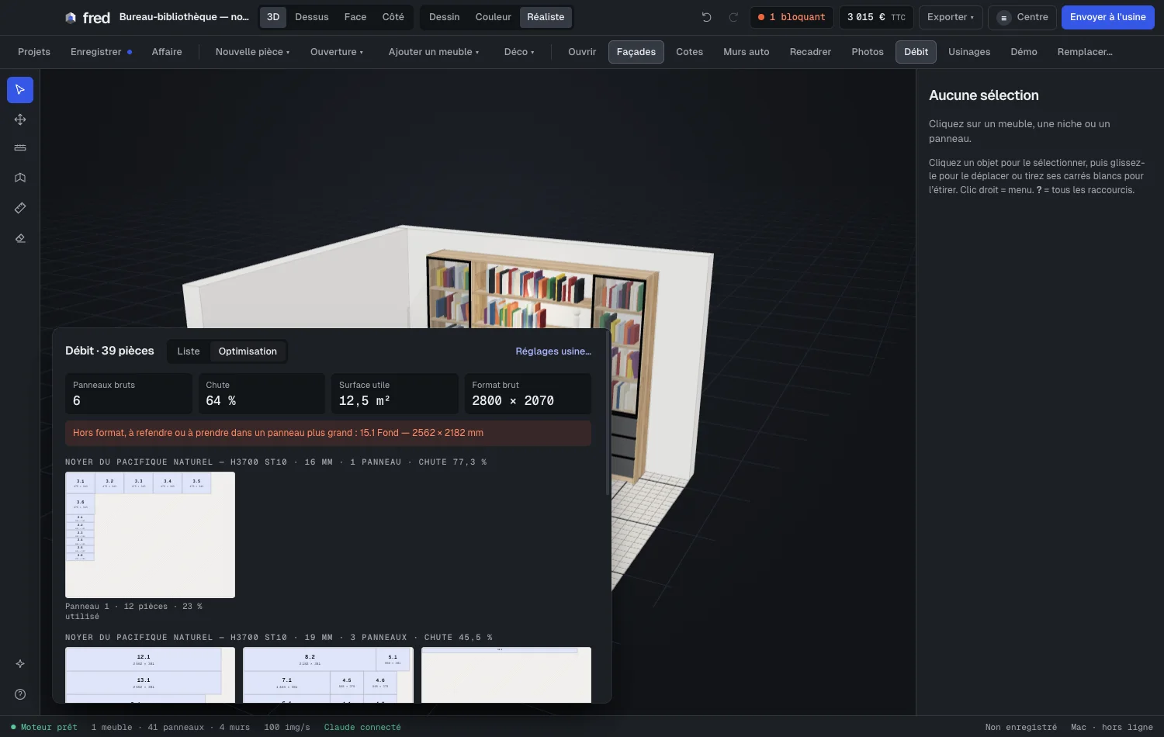Screen dimensions: 1164x737
Task: Toggle the Façades display
Action: [636, 52]
